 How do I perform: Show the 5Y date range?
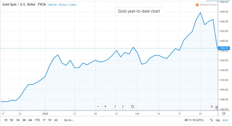tap(50, 120)
